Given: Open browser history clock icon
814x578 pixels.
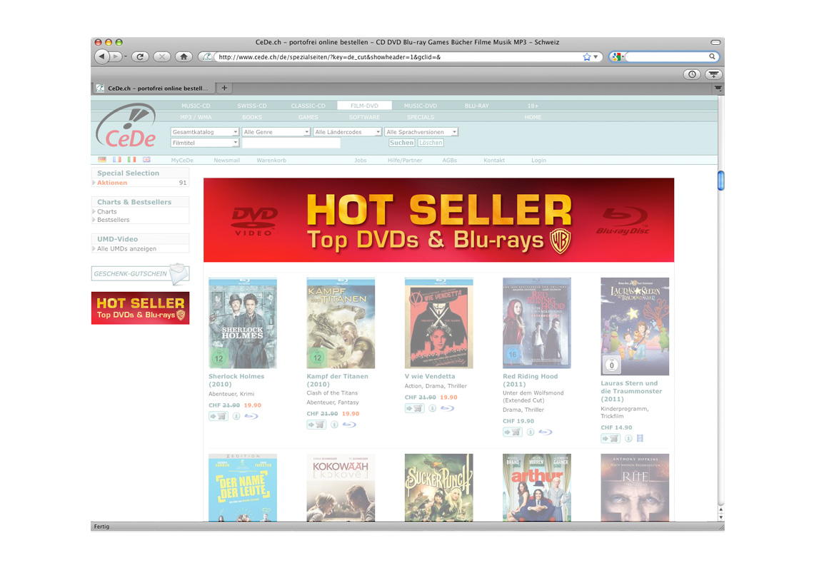Looking at the screenshot, I should [x=691, y=74].
